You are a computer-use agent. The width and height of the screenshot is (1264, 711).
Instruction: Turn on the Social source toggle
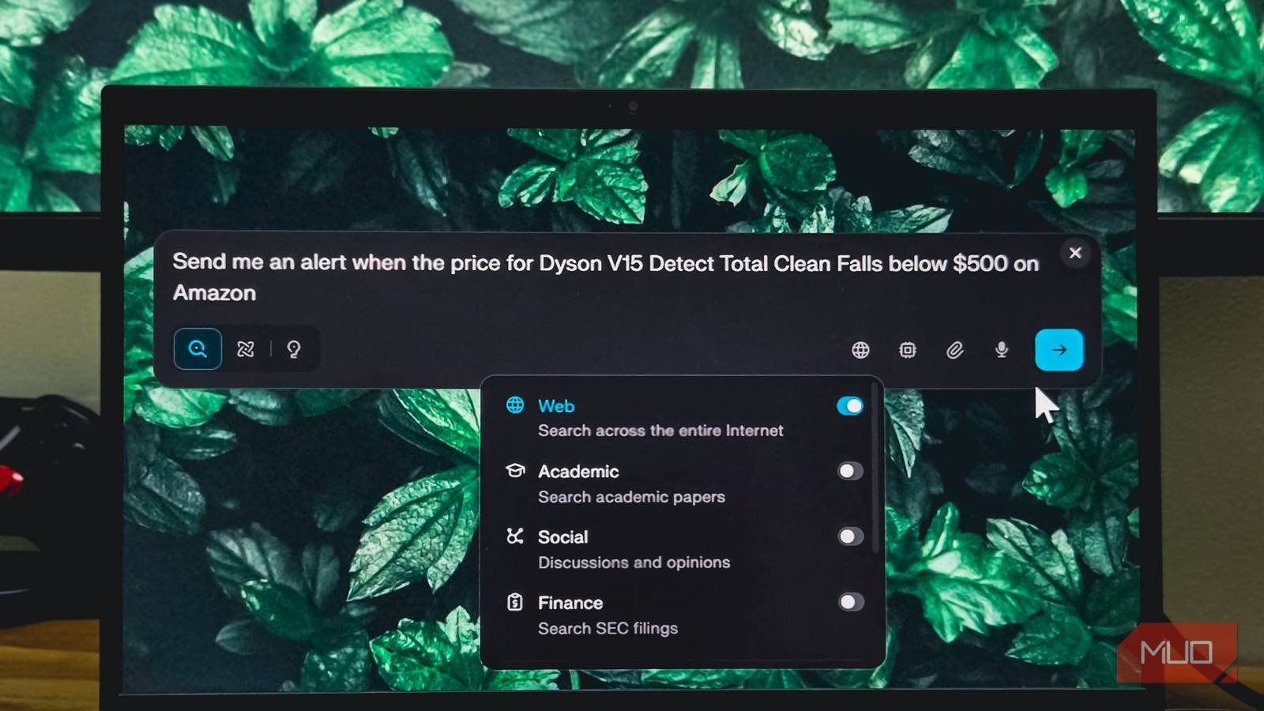tap(850, 537)
